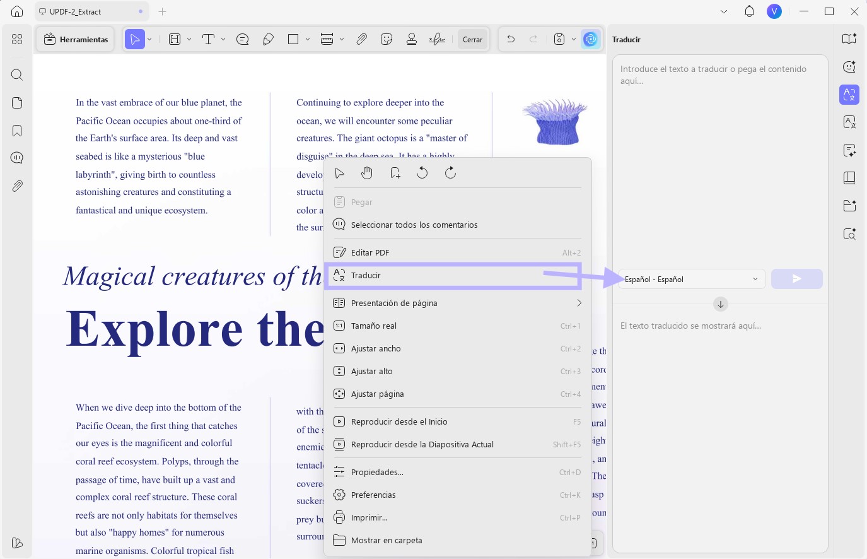
Task: Select hand tool in context menu
Action: pyautogui.click(x=367, y=173)
